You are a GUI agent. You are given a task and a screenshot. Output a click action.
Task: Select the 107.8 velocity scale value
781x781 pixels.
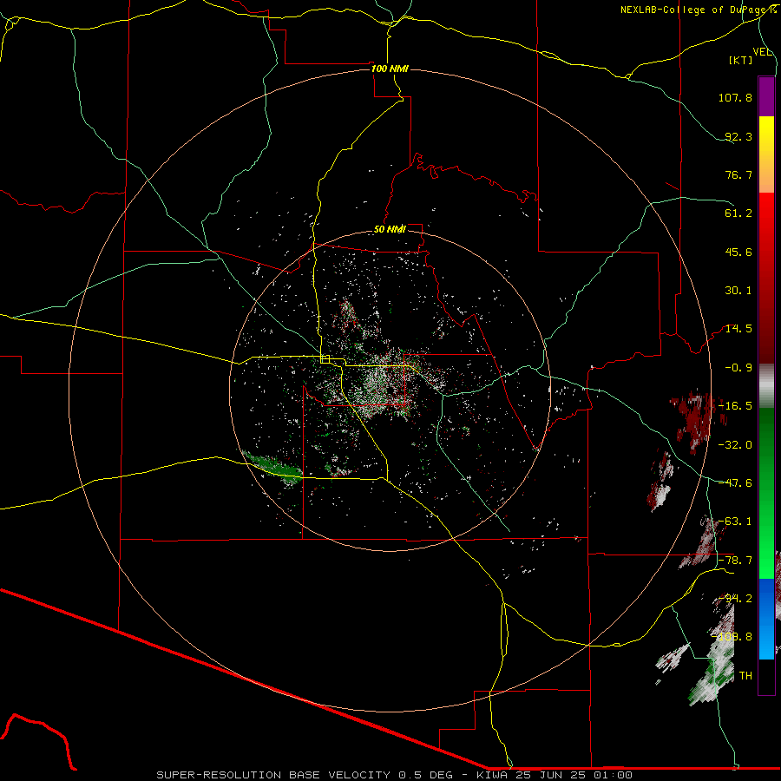coord(735,97)
